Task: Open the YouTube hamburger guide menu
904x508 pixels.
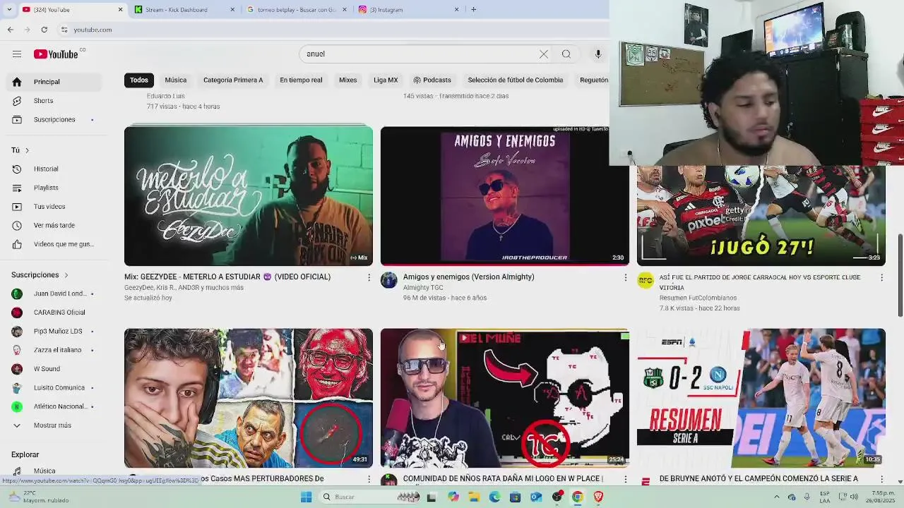Action: tap(17, 54)
